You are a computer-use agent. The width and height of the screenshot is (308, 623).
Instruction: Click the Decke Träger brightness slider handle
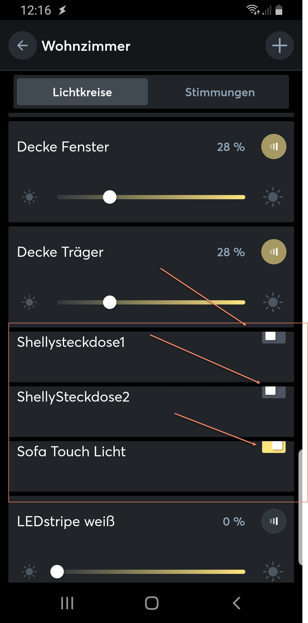(x=110, y=302)
